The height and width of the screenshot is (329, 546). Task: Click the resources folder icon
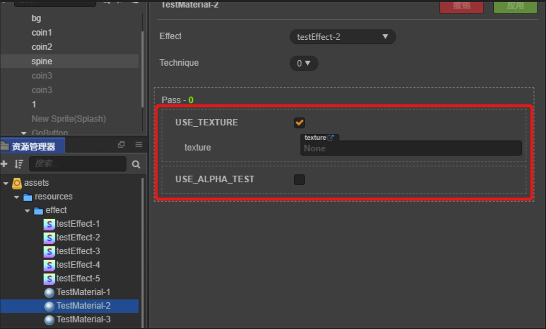pos(28,197)
